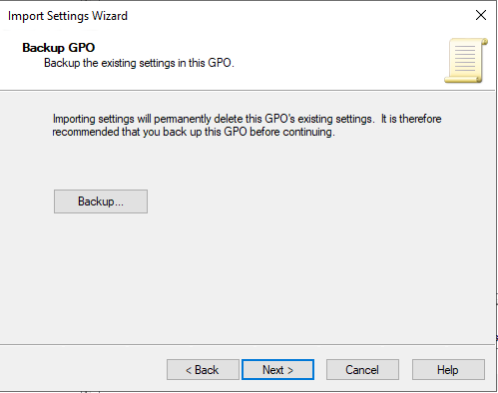The height and width of the screenshot is (393, 498).
Task: Click the wizard scroll icon in header
Action: click(466, 60)
